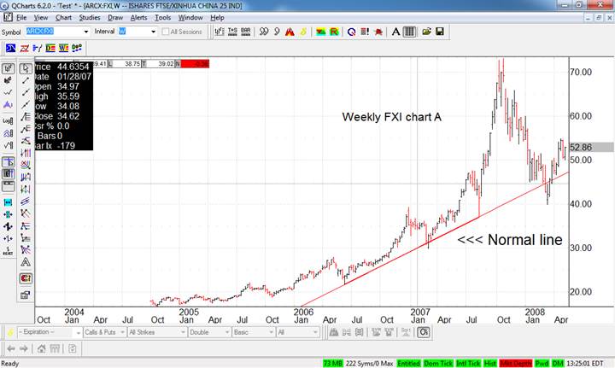
Task: Click the red zigzag line chart icon
Action: click(x=24, y=48)
